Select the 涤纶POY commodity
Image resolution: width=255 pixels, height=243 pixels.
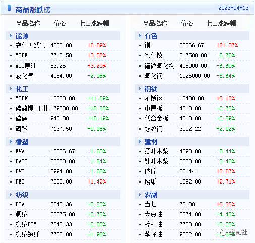(26, 224)
